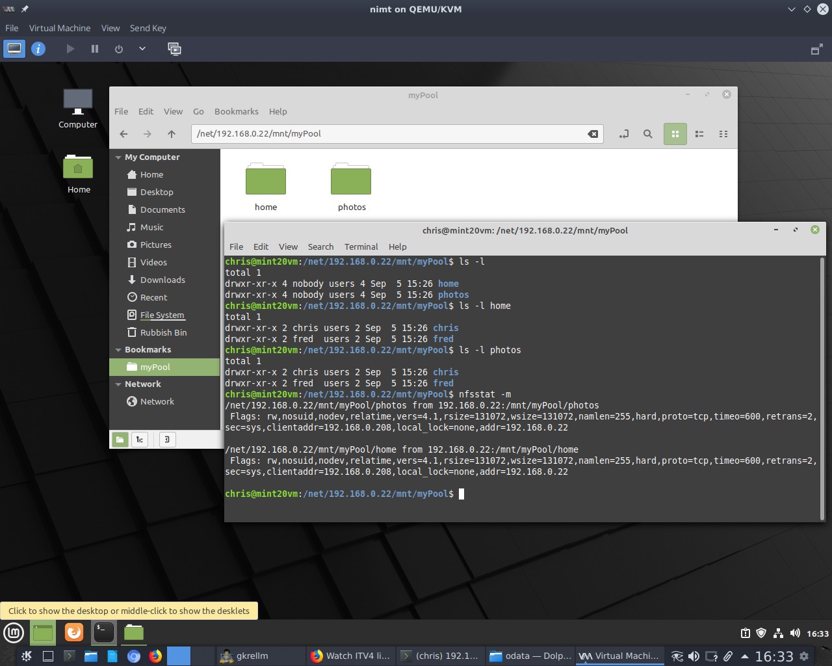Image resolution: width=832 pixels, height=666 pixels.
Task: Open the guest volume tray icon
Action: click(795, 633)
